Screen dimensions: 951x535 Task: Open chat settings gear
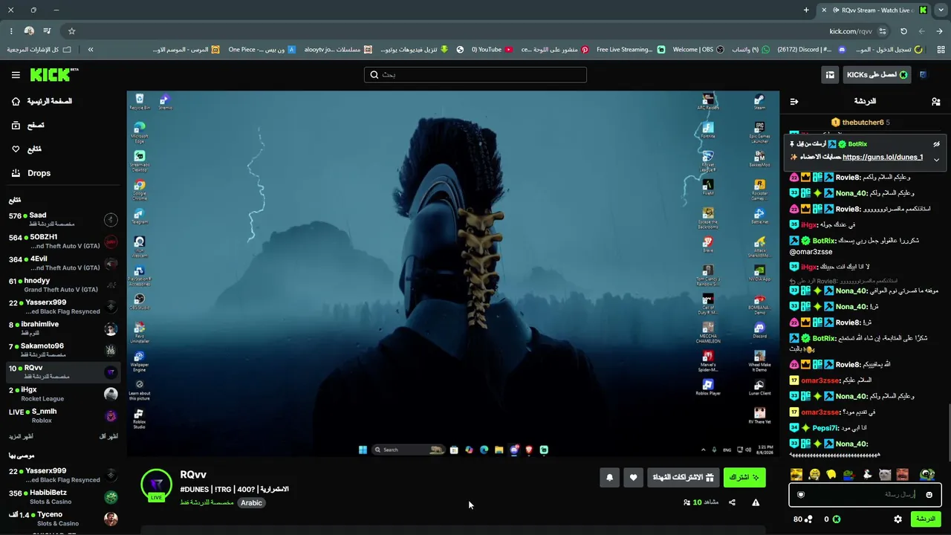click(x=898, y=519)
